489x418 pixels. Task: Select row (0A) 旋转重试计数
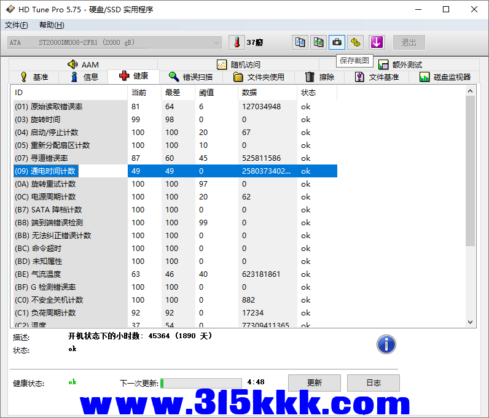pos(175,184)
